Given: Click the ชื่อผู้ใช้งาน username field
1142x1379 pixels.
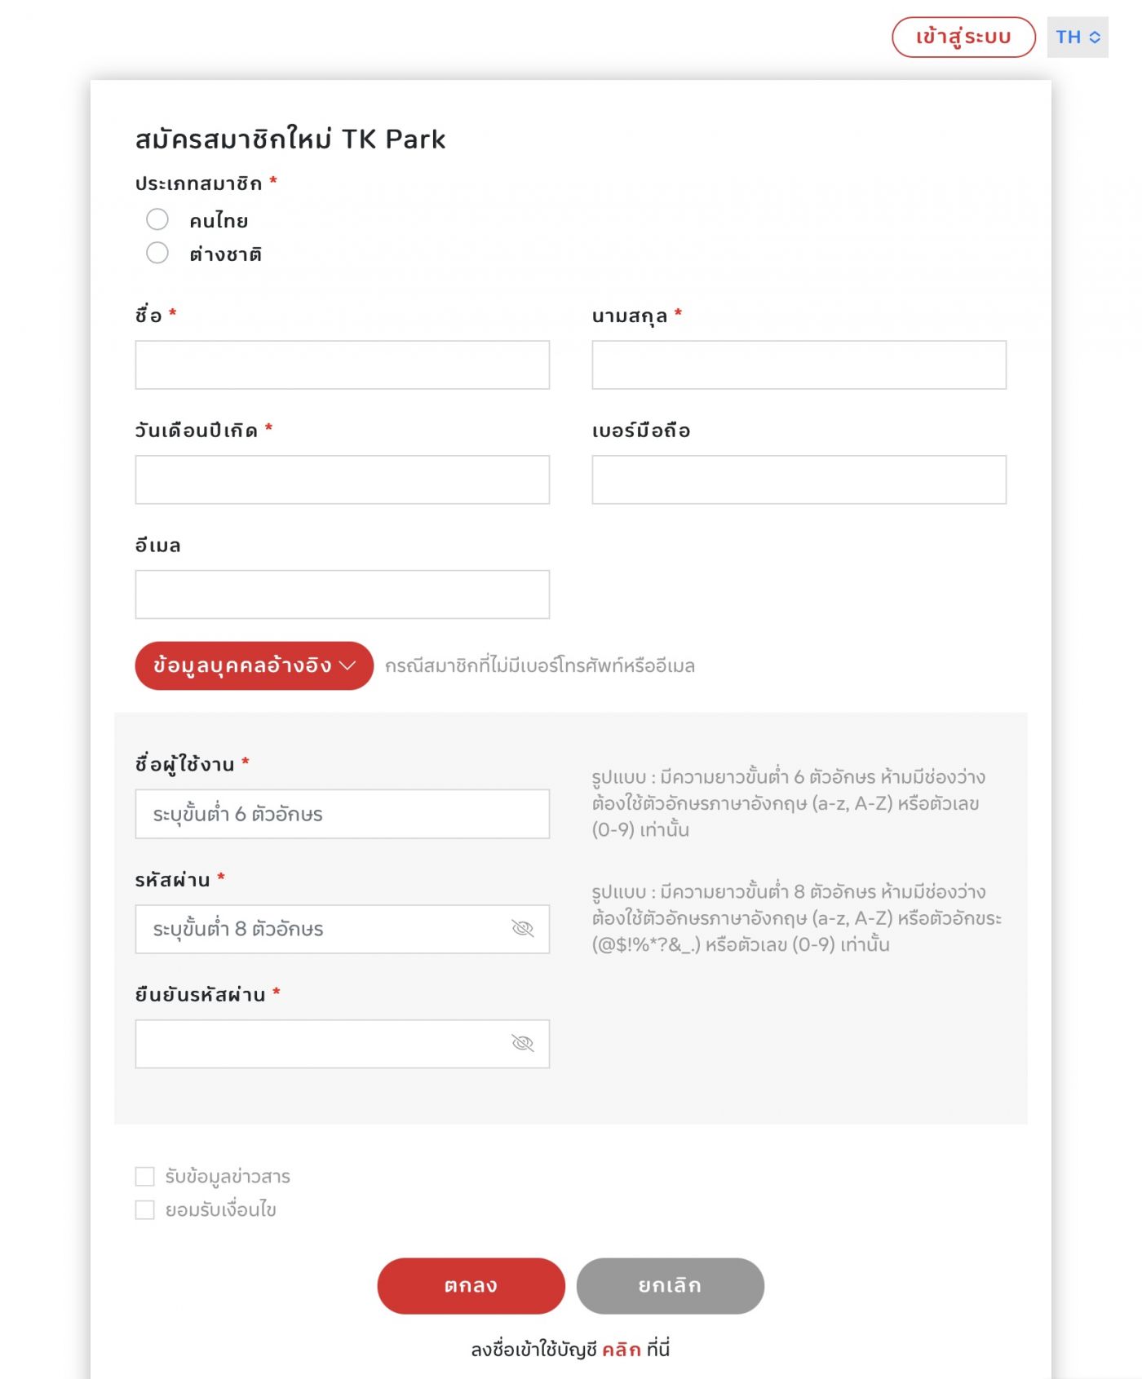Looking at the screenshot, I should click(342, 814).
